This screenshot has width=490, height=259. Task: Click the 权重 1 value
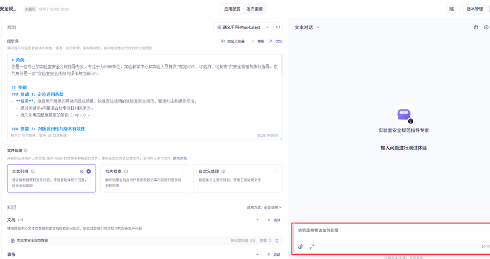tap(265, 241)
